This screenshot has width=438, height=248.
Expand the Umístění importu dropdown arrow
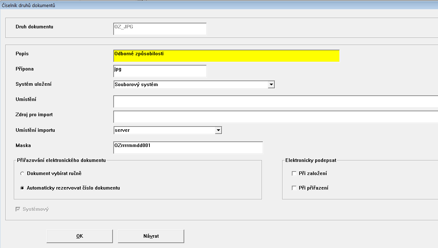coord(218,130)
